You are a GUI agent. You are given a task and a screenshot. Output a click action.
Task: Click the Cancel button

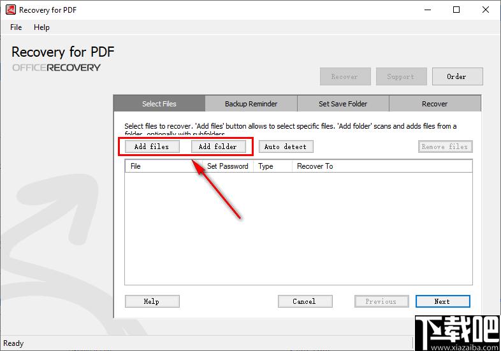click(x=305, y=301)
